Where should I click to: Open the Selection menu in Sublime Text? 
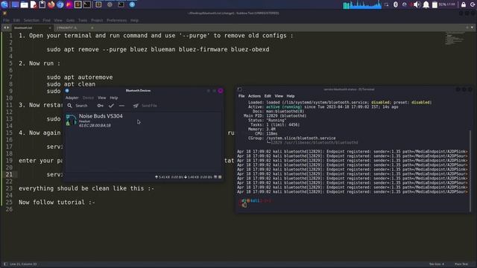31,20
